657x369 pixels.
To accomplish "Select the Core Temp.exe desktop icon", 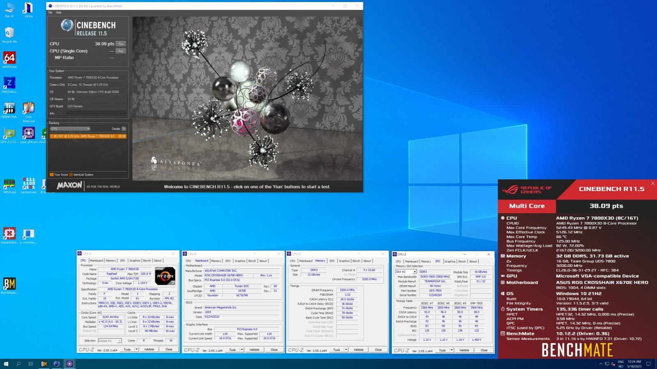I will [28, 112].
